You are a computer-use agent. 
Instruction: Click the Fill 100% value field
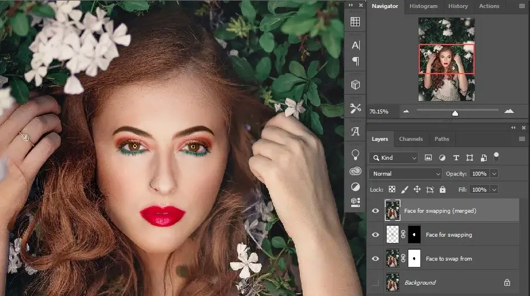pos(479,190)
